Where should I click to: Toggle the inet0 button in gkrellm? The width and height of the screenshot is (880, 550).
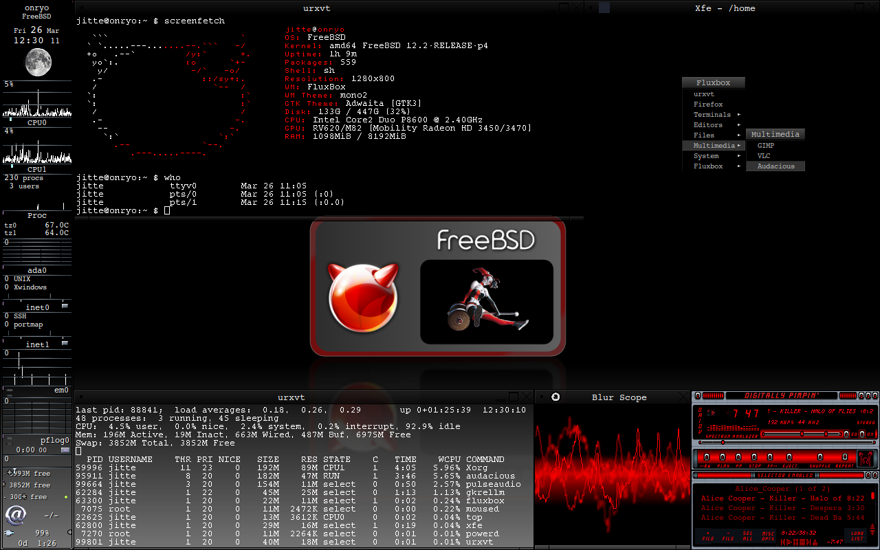[x=65, y=306]
